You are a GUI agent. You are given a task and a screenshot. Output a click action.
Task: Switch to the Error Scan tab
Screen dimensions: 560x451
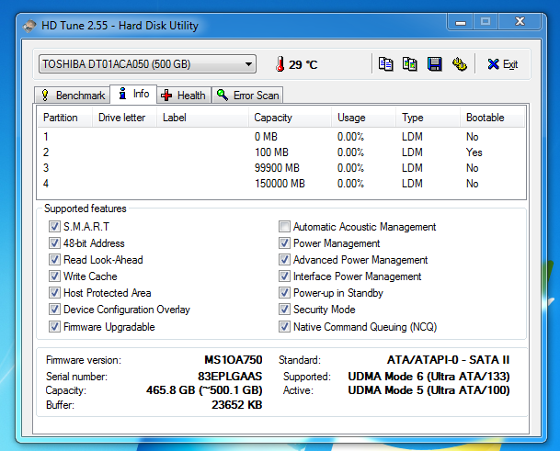[247, 96]
